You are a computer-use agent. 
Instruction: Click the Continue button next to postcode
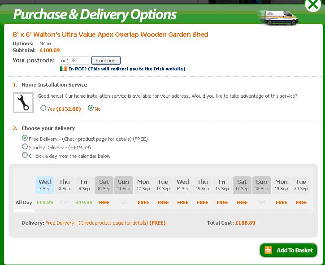coord(106,61)
